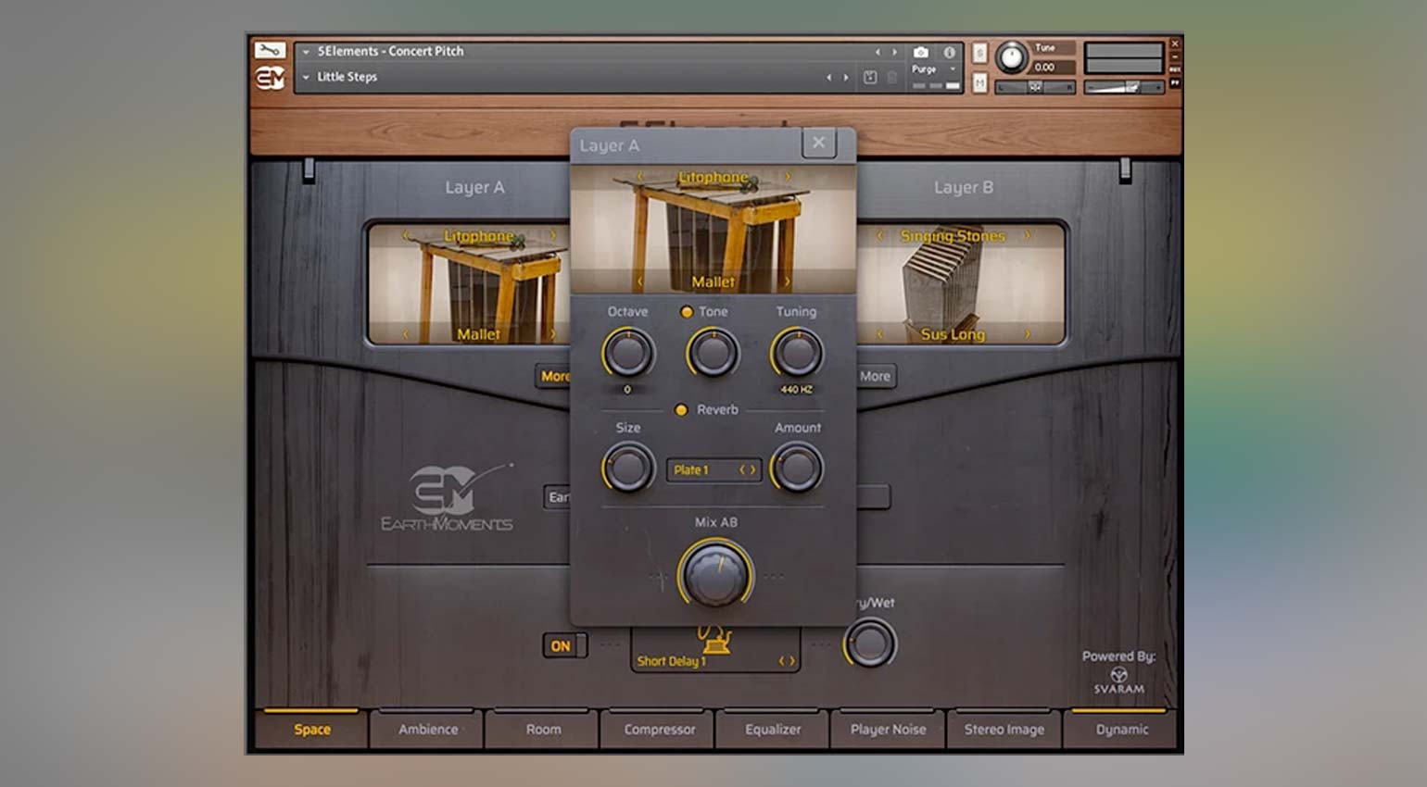This screenshot has width=1427, height=787.
Task: Change the Short Delay 1 preset
Action: (x=714, y=661)
